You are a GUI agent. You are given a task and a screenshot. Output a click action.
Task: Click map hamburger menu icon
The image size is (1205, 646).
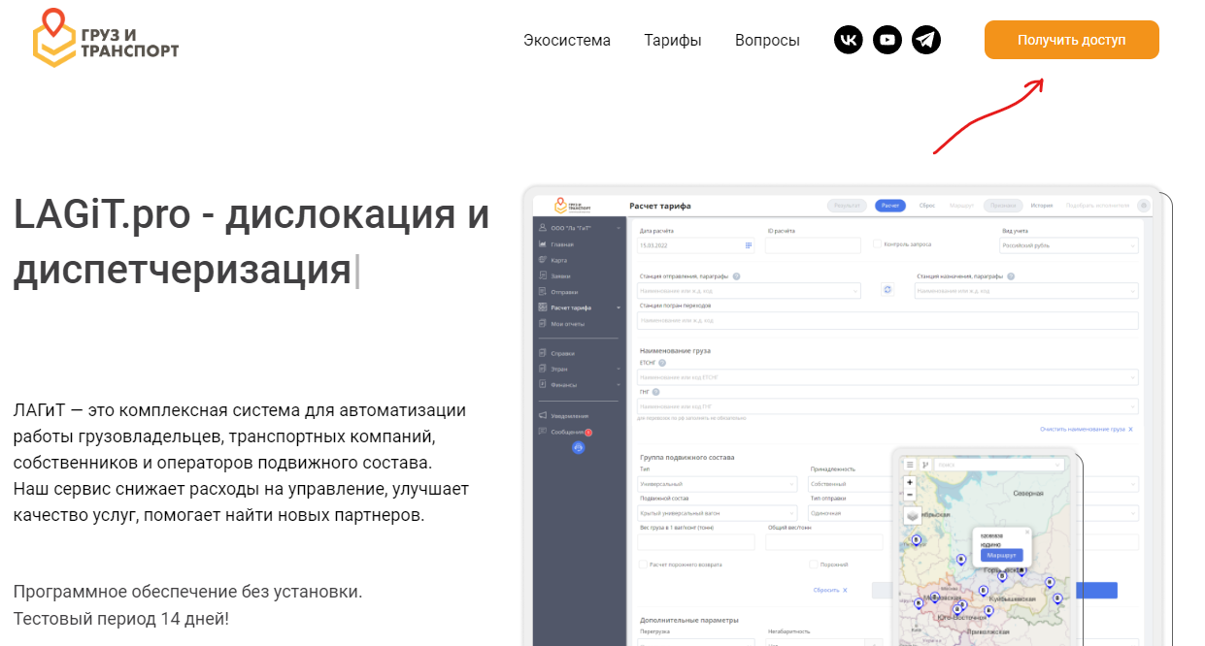coord(910,465)
